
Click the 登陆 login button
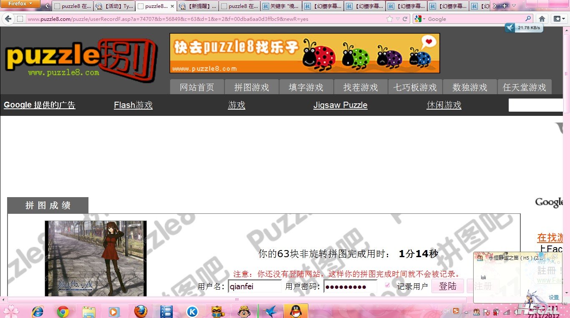click(448, 286)
